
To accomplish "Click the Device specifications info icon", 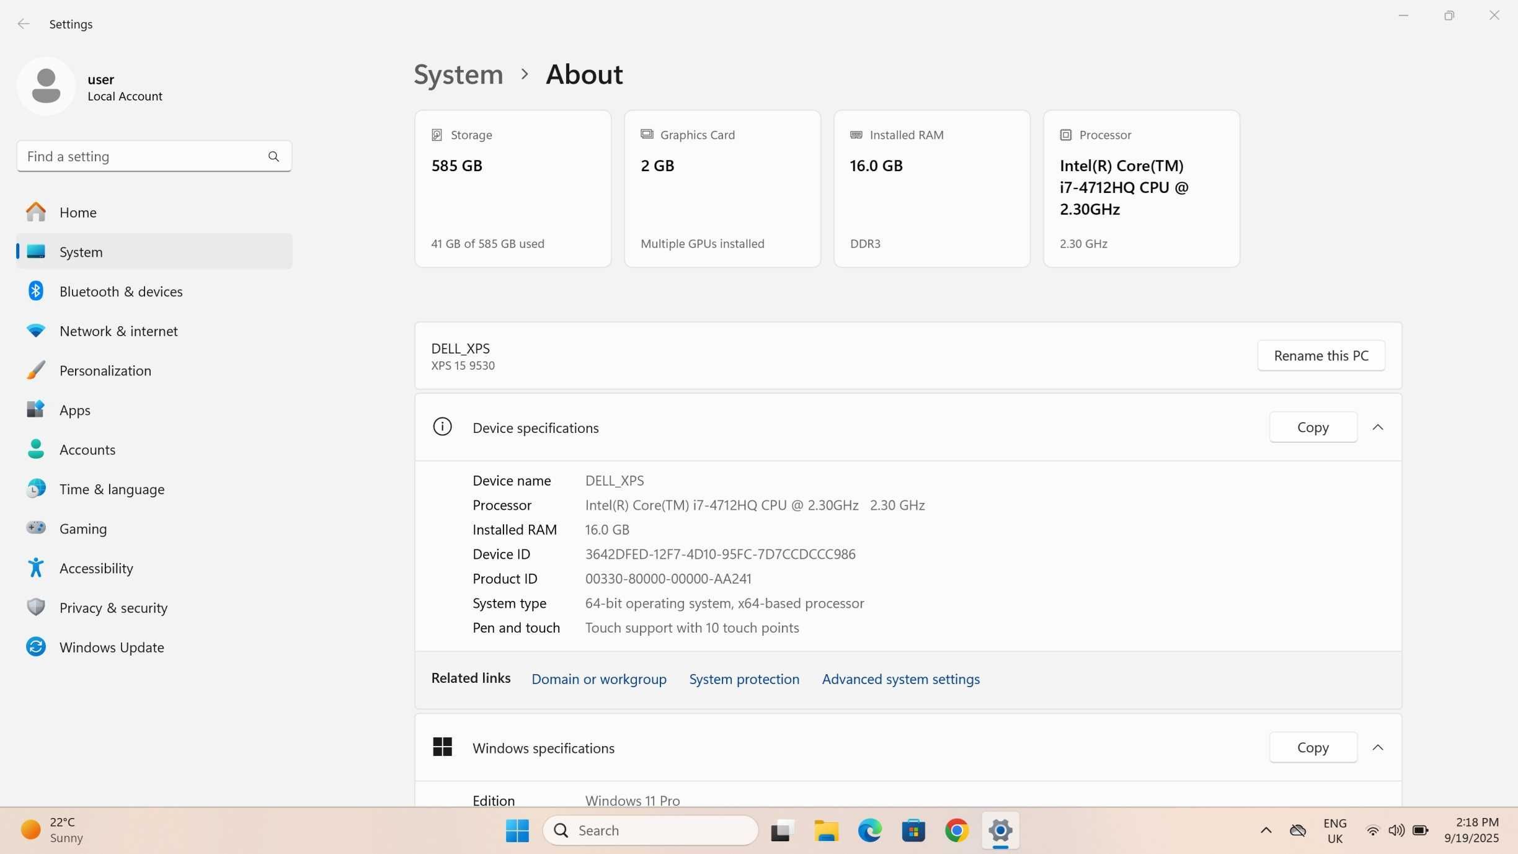I will tap(442, 427).
